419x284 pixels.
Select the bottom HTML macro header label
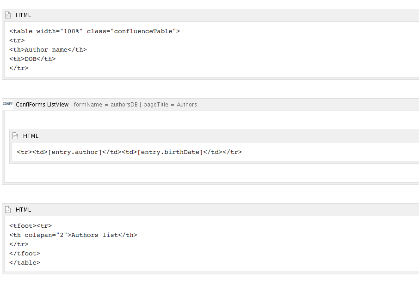(x=24, y=210)
